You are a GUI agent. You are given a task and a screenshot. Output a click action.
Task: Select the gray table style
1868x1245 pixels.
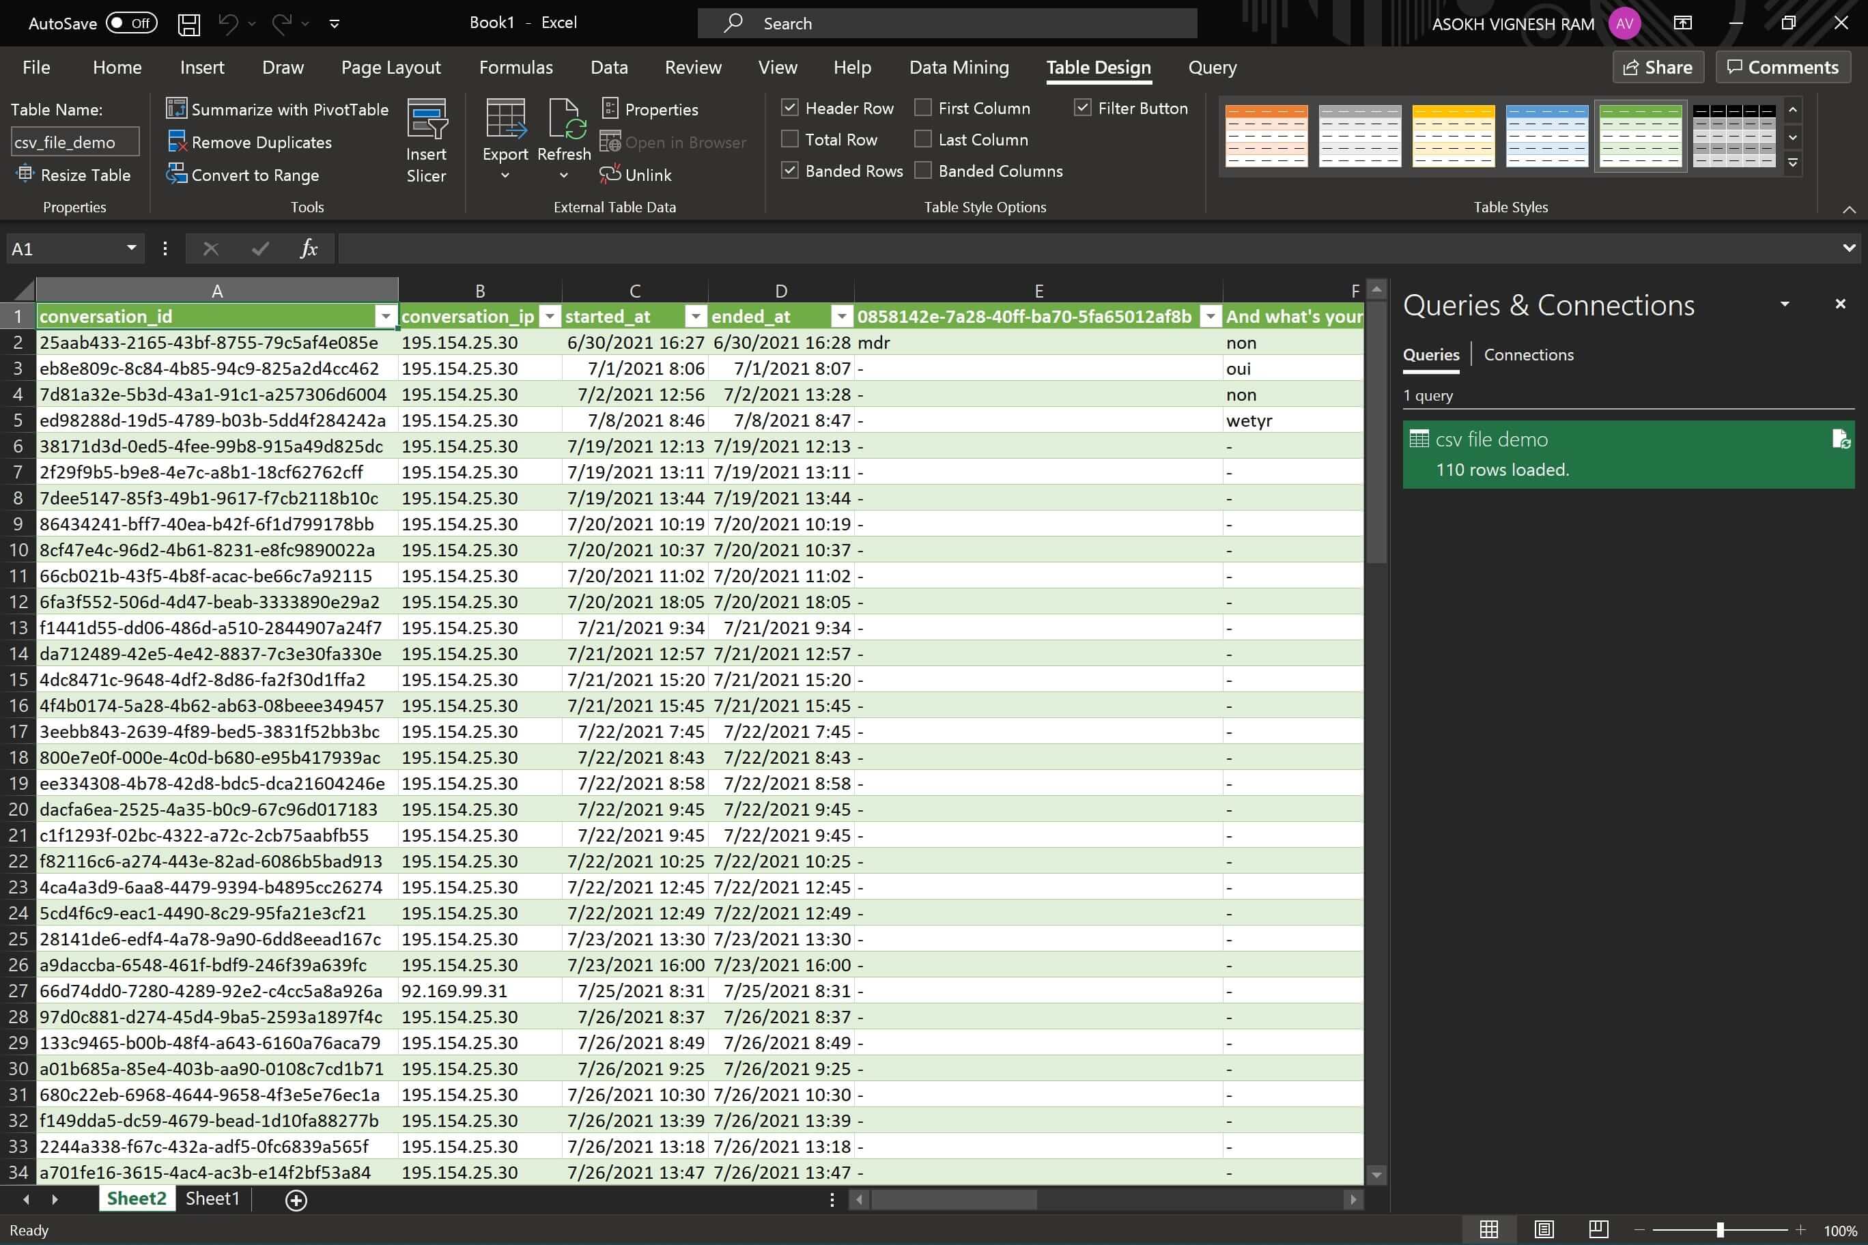(1360, 136)
